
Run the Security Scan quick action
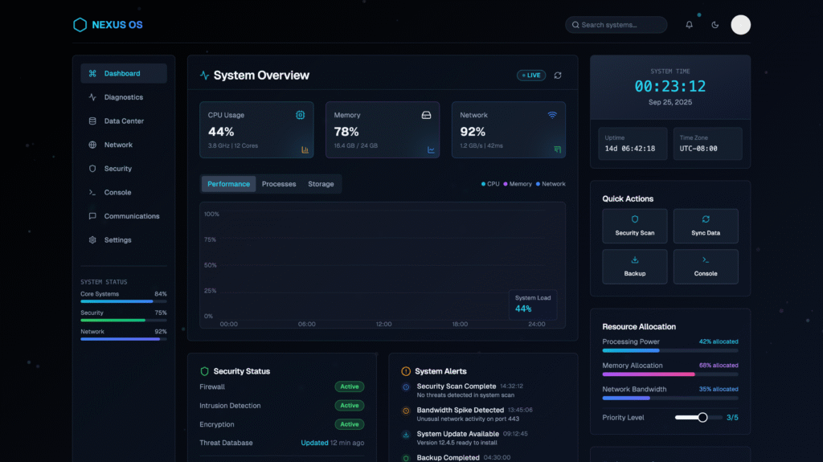[x=635, y=226]
